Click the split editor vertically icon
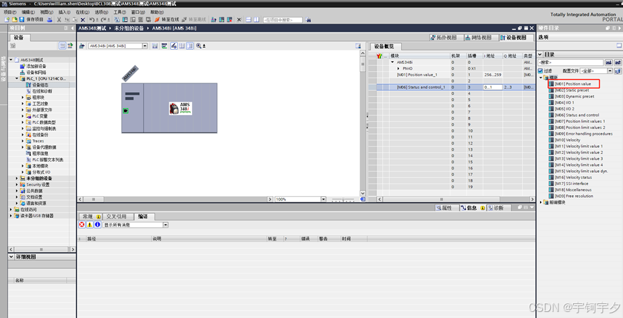623x318 pixels. click(256, 19)
